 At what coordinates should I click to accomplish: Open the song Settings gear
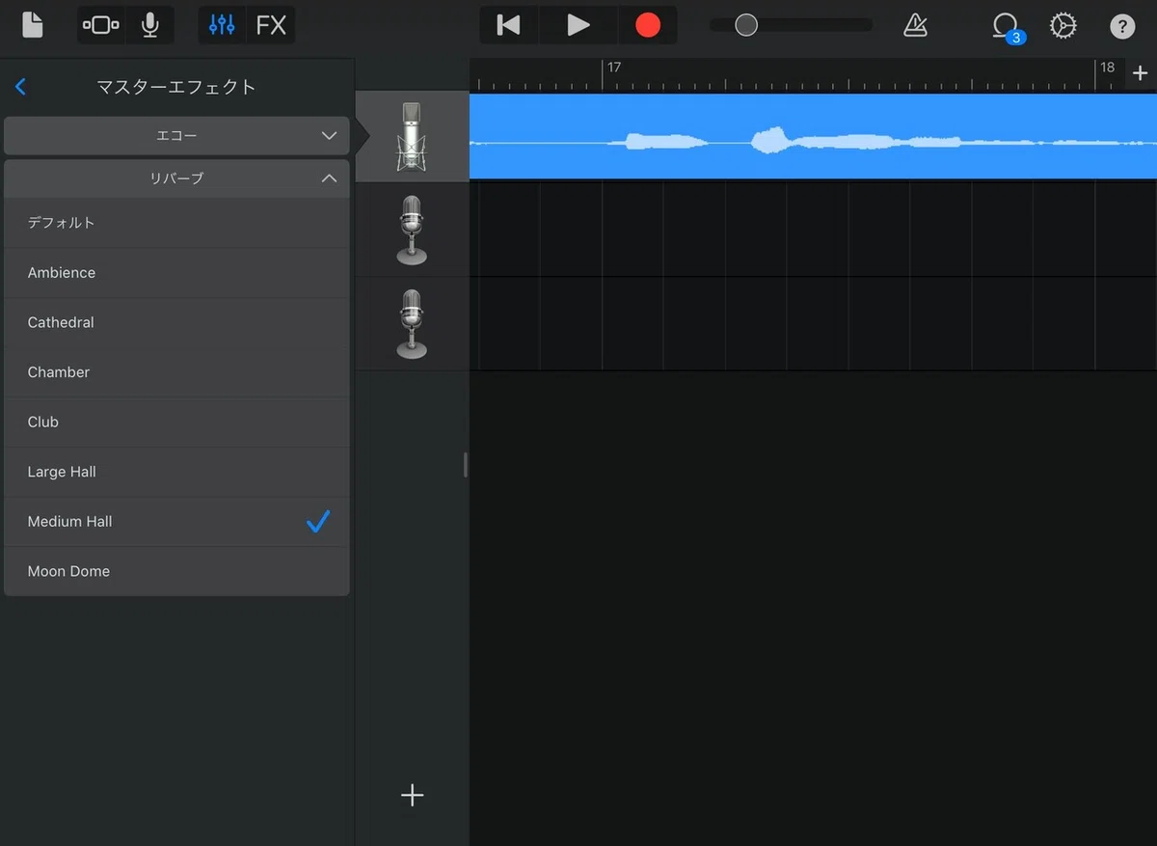(1063, 25)
